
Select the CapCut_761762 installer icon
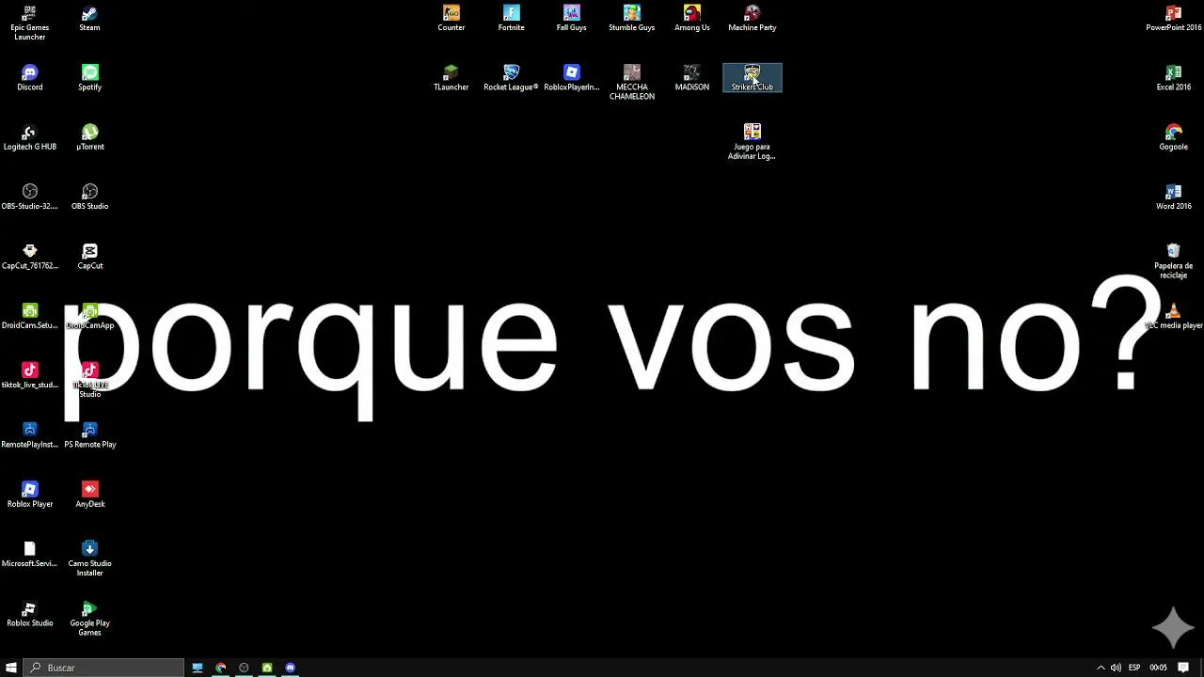pyautogui.click(x=29, y=256)
